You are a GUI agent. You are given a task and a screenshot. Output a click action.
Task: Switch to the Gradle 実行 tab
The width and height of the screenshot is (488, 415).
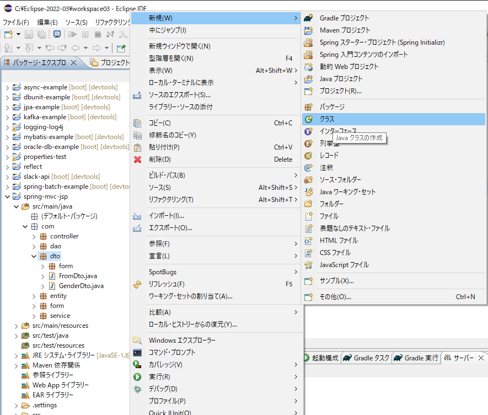click(416, 358)
